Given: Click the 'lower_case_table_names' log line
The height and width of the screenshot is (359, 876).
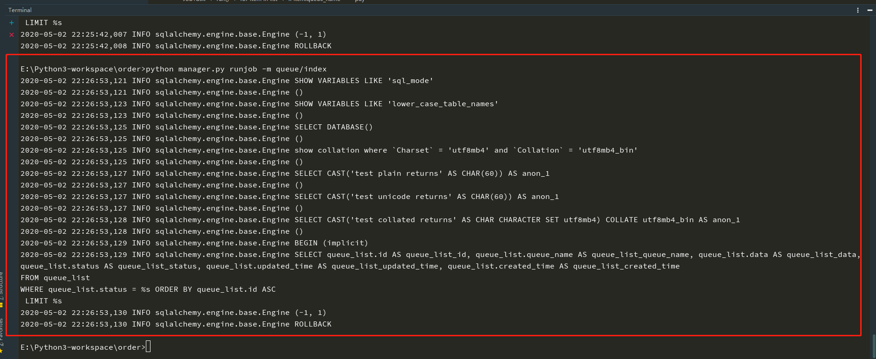Looking at the screenshot, I should pos(259,104).
